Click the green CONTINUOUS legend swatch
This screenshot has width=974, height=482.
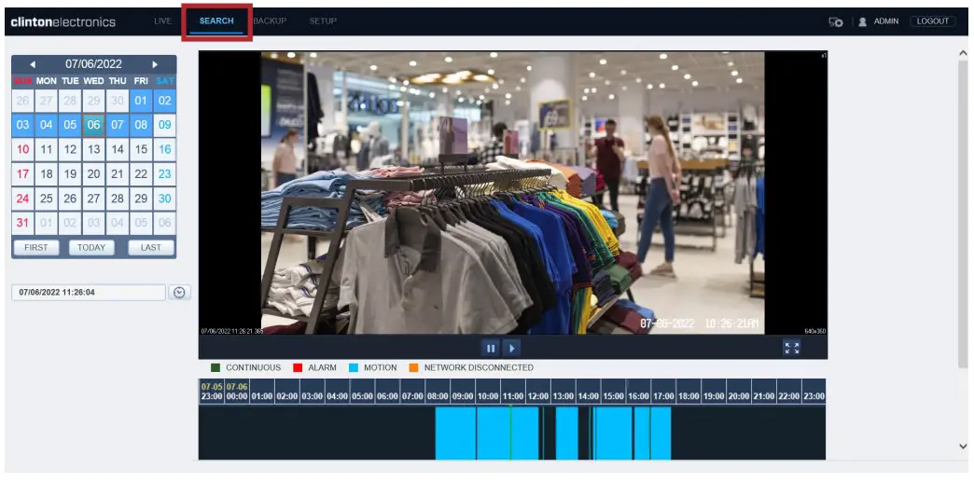216,367
